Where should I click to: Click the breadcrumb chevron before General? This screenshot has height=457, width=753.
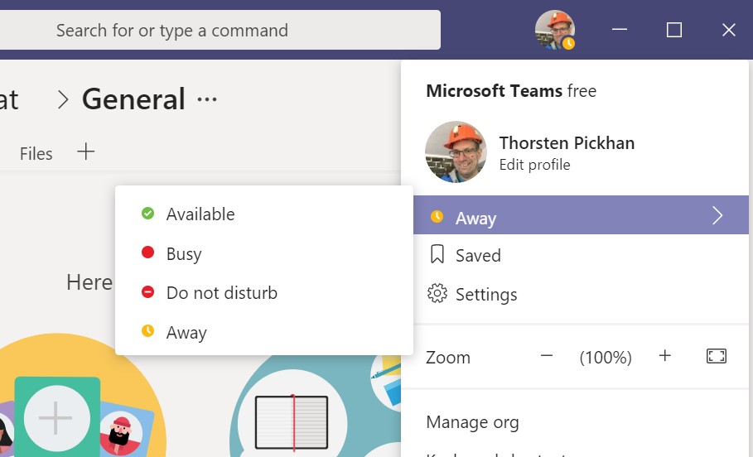62,100
